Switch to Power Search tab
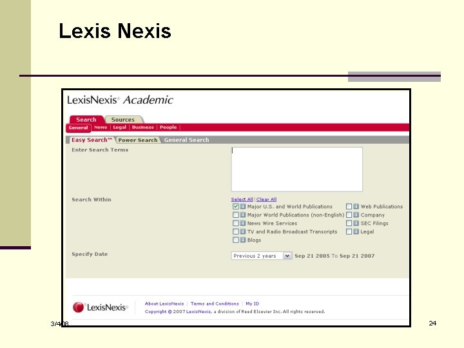Viewport: 464px width, 348px height. 138,140
